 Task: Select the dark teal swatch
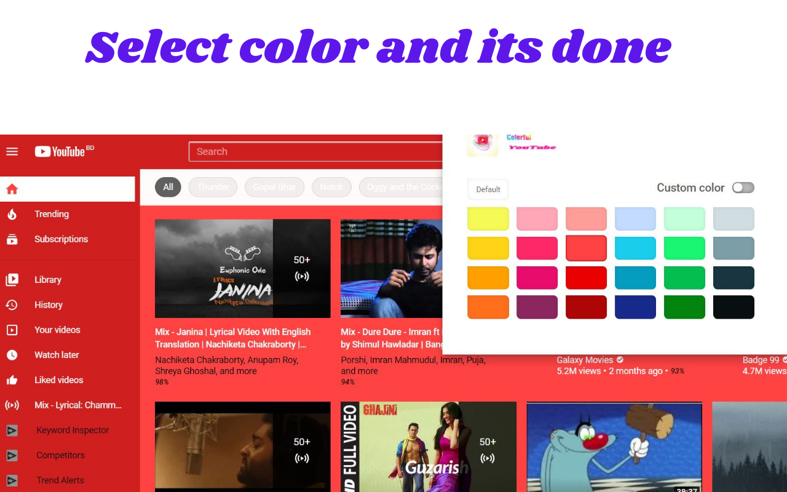(x=734, y=278)
